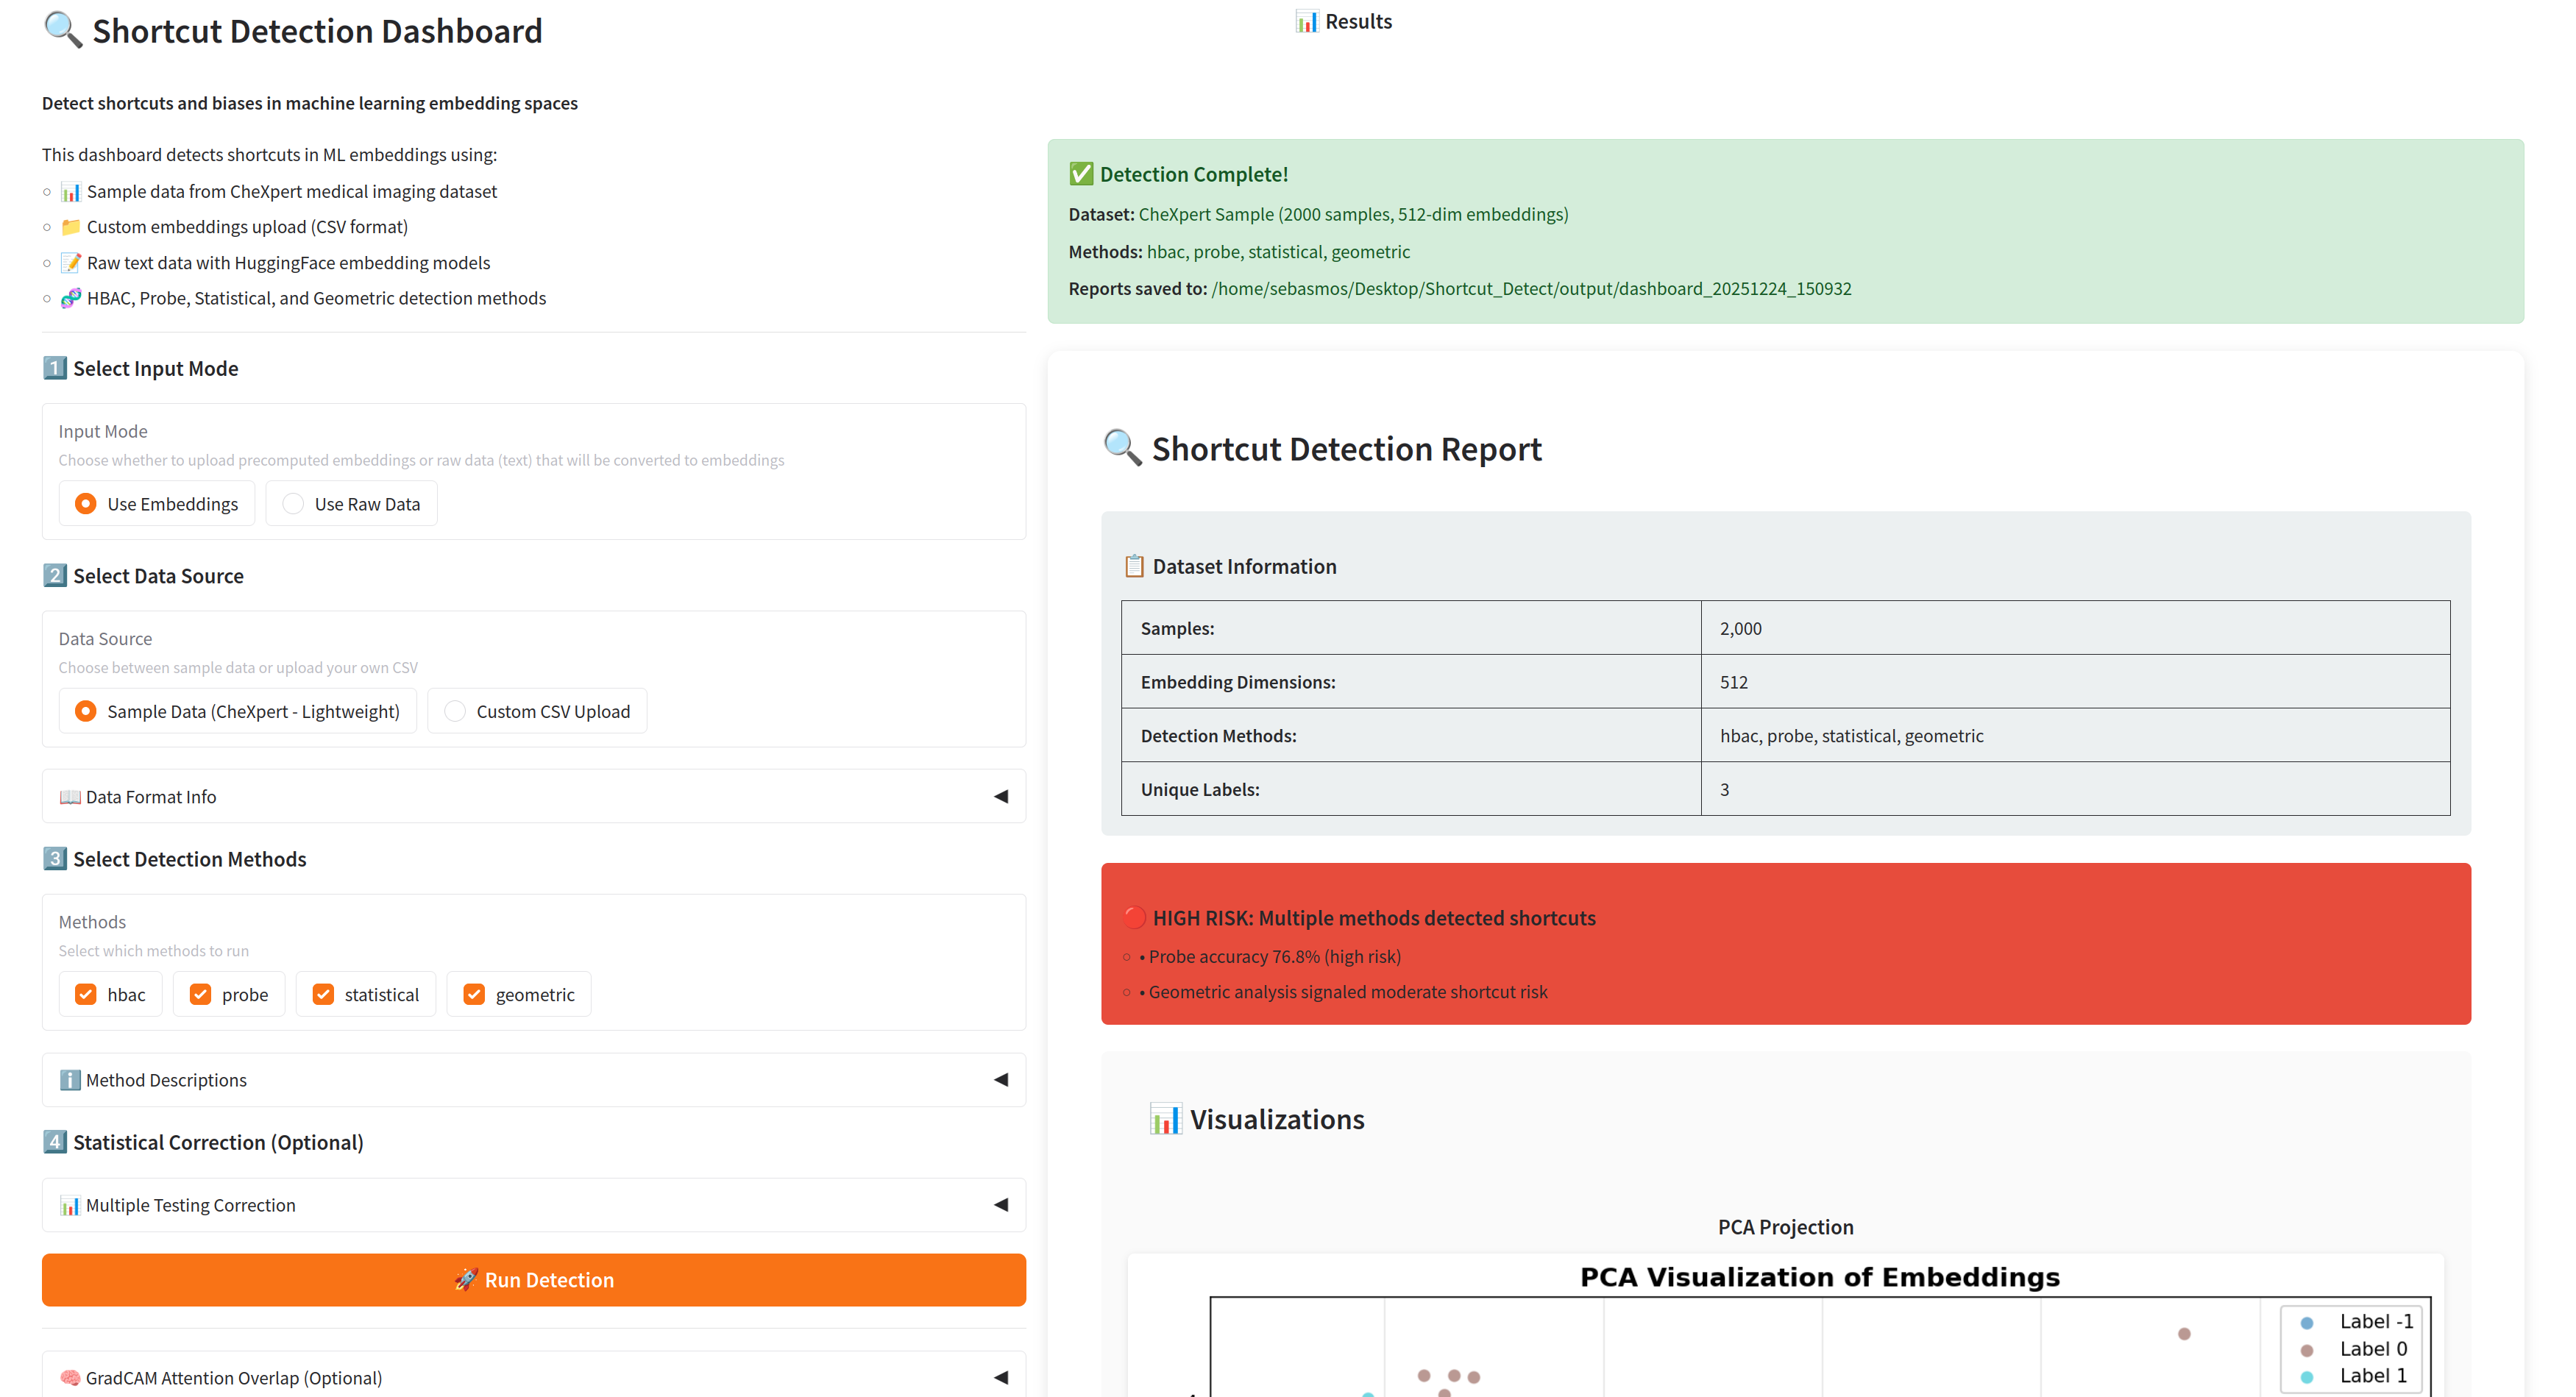Click the rocket icon on the Run Detection button
The width and height of the screenshot is (2576, 1397).
tap(466, 1279)
